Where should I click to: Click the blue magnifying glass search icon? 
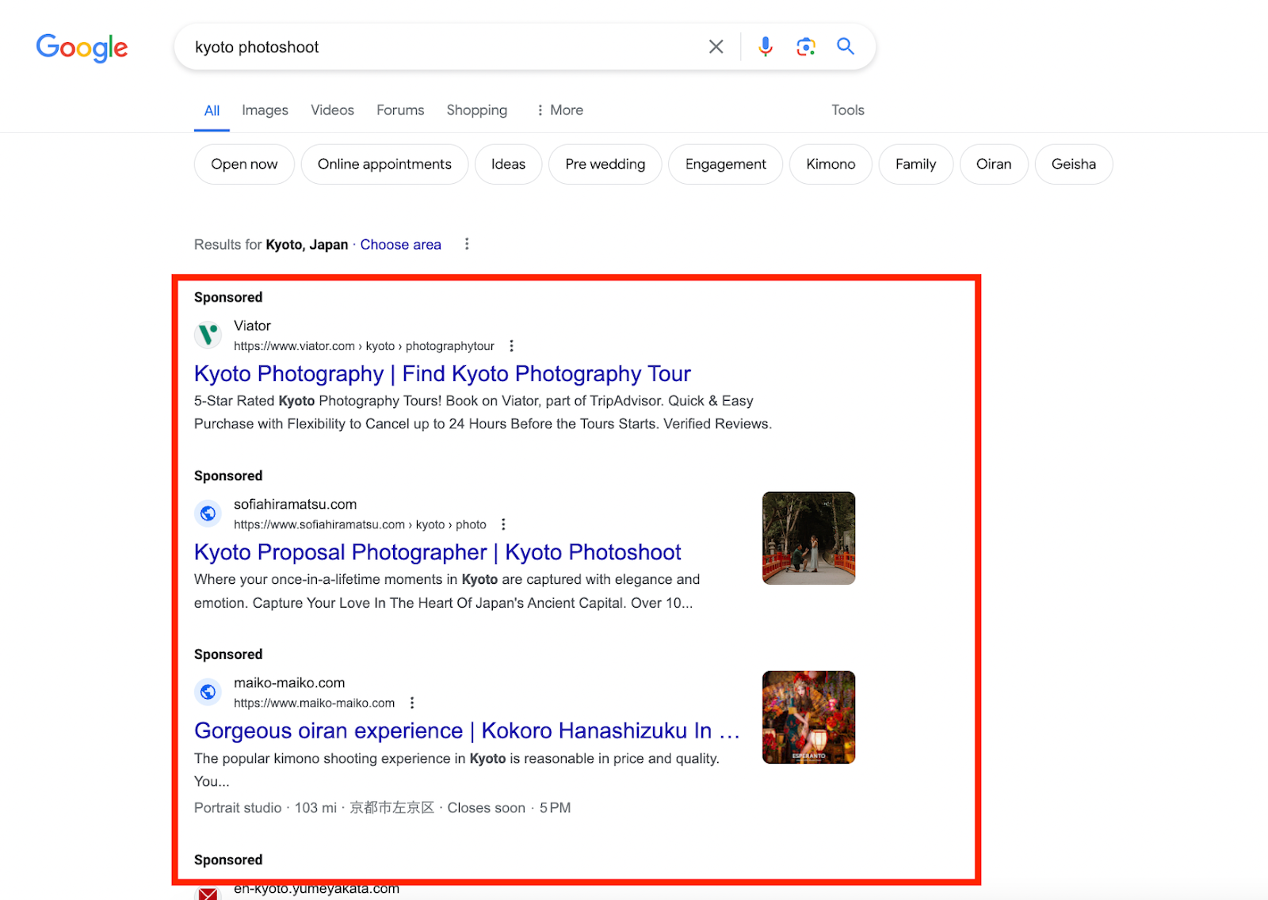coord(846,47)
